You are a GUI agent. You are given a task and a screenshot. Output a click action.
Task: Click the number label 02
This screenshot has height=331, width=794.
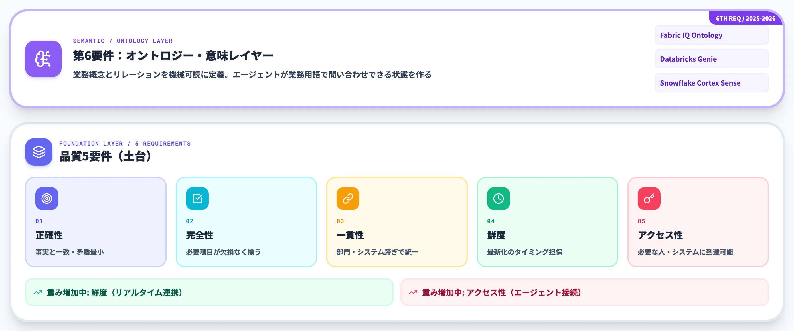pyautogui.click(x=190, y=221)
